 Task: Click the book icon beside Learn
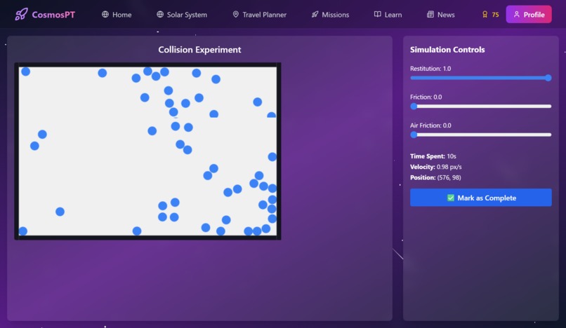click(378, 15)
